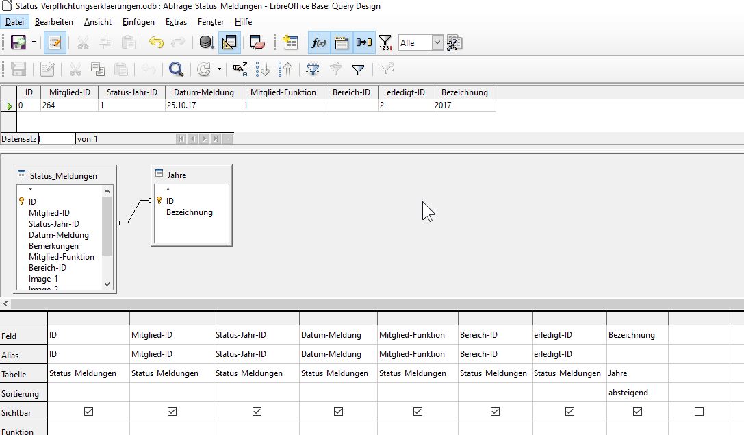
Task: Open Query Properties tools icon
Action: [x=454, y=42]
